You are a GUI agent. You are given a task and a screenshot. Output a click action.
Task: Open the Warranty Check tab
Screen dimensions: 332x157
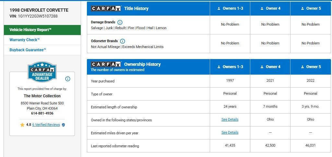[25, 40]
